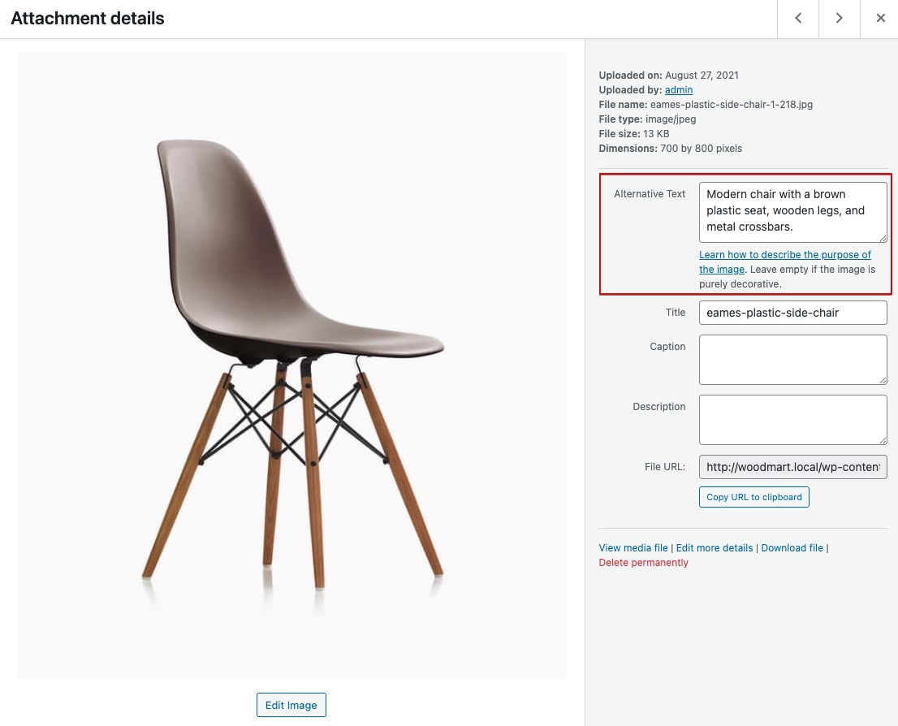Open the 'Learn how to describe' link
This screenshot has height=726, width=898.
click(784, 255)
